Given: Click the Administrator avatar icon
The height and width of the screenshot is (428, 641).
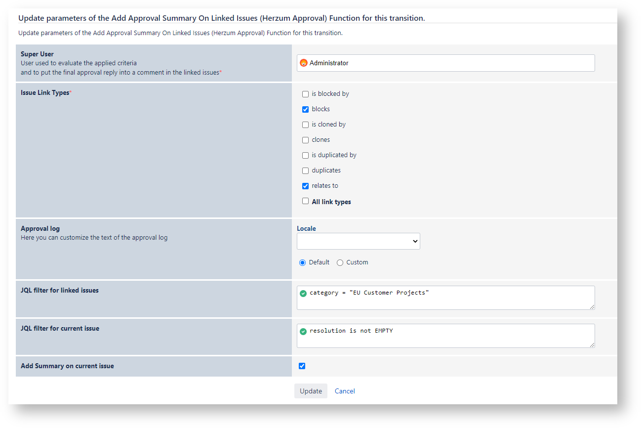Looking at the screenshot, I should (x=304, y=63).
